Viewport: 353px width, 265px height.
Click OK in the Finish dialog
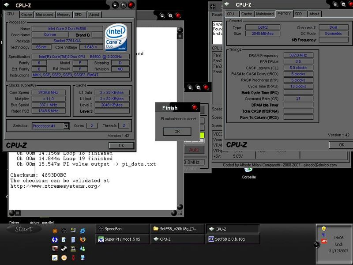point(177,131)
